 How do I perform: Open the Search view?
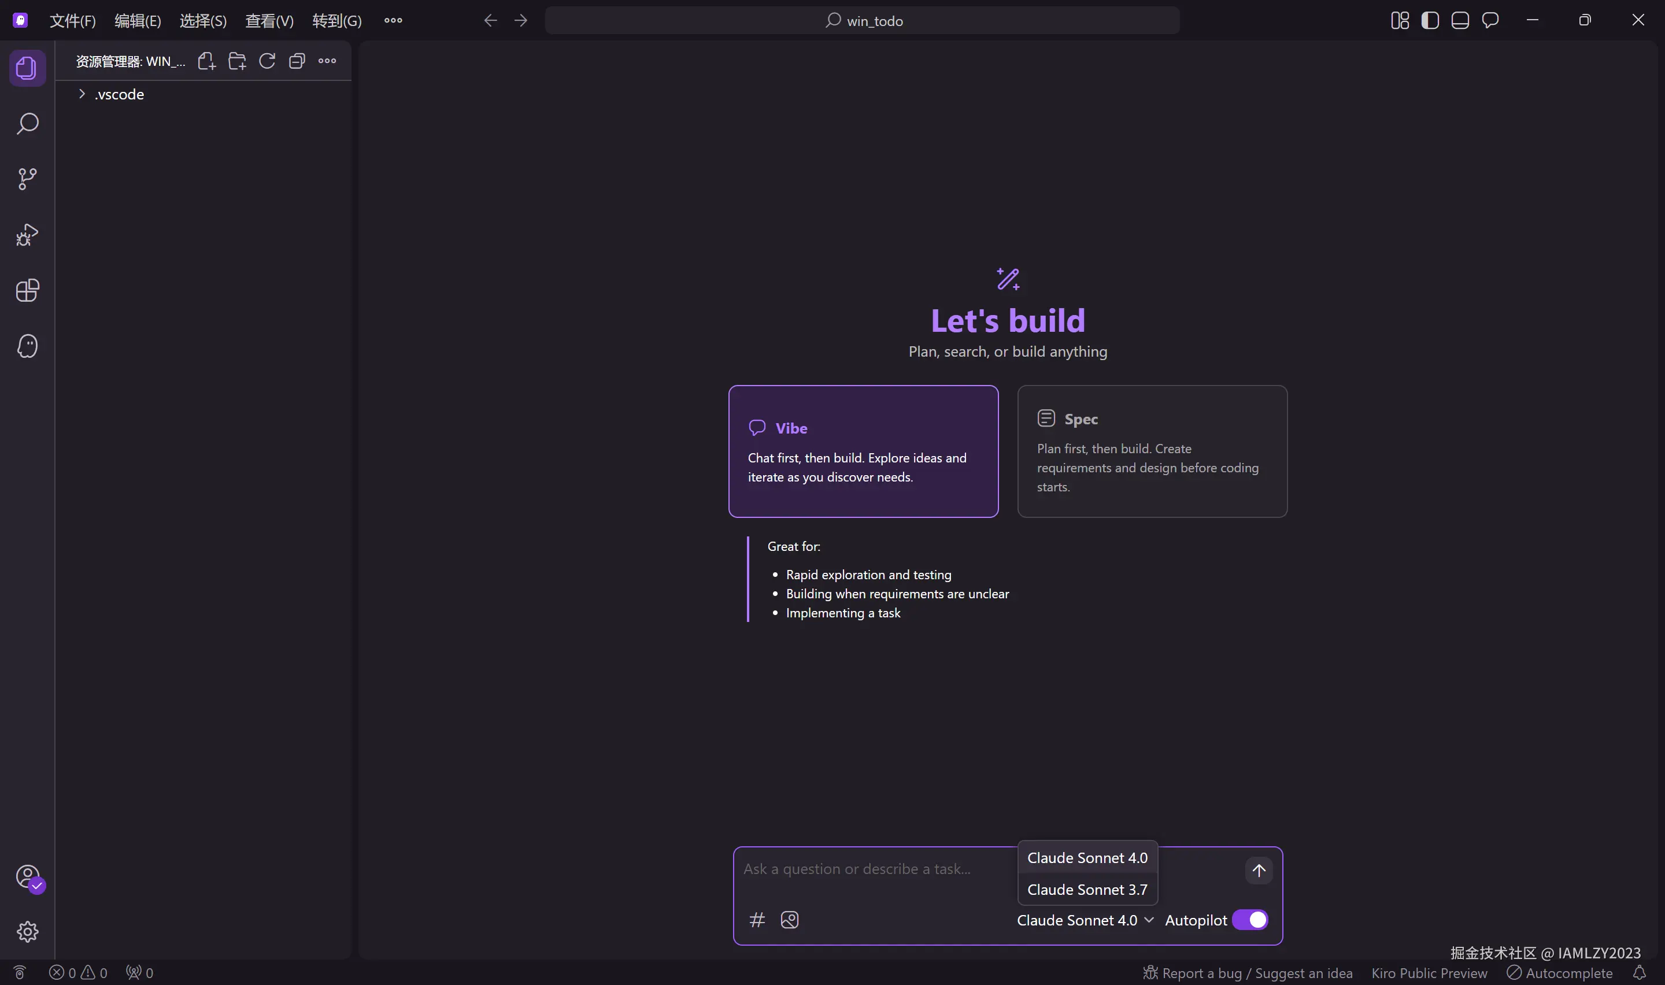(27, 124)
